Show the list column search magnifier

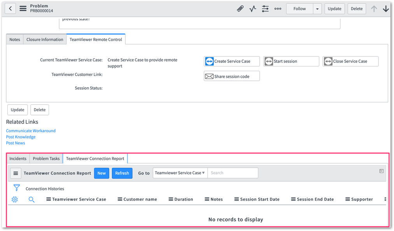pos(32,199)
